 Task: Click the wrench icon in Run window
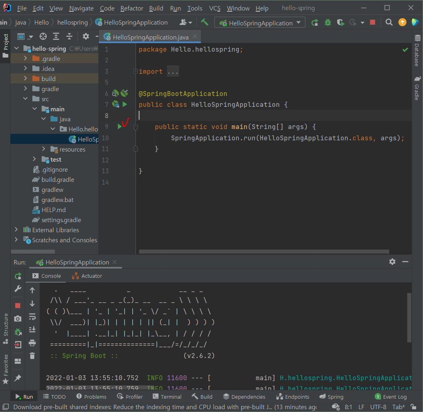(18, 289)
